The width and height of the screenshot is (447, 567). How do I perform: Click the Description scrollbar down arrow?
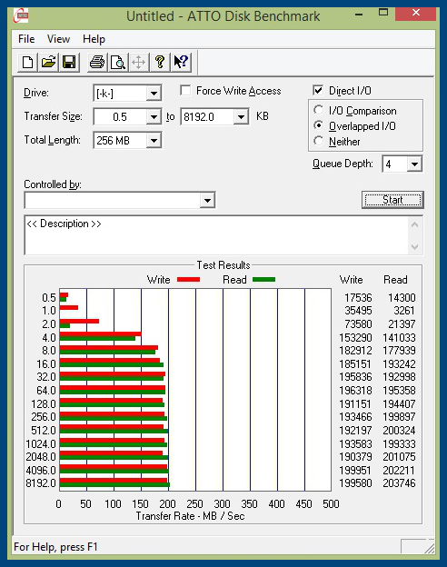tap(415, 247)
